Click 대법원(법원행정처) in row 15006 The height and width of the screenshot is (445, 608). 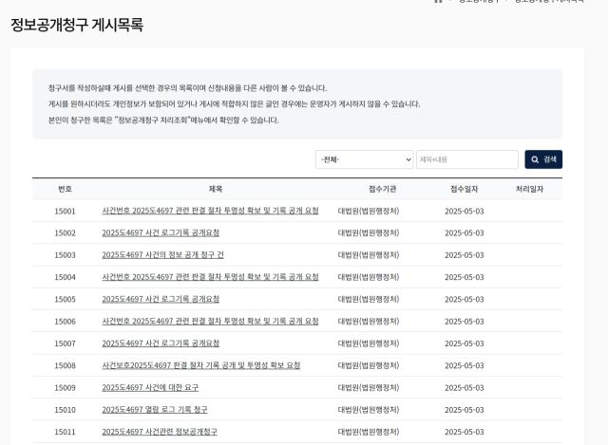[x=369, y=322]
